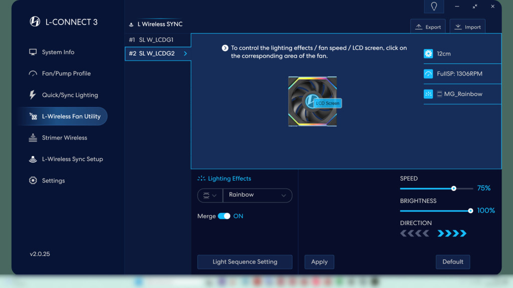Viewport: 513px width, 288px height.
Task: Click the lightbulb icon in title bar
Action: click(434, 6)
